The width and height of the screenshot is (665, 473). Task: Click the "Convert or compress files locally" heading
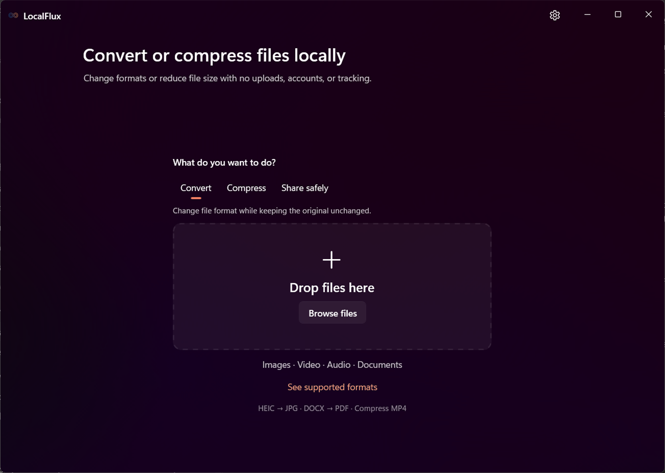(x=214, y=55)
